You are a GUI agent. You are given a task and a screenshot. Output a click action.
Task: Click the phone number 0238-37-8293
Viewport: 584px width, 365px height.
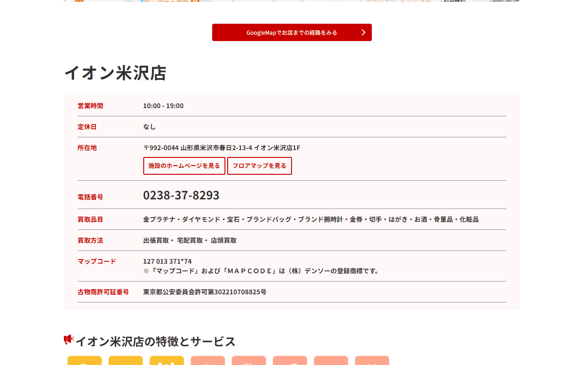click(x=181, y=195)
